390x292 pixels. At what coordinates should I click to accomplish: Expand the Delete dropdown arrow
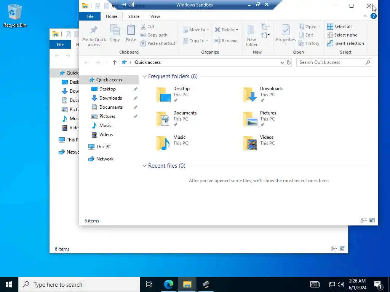click(237, 30)
